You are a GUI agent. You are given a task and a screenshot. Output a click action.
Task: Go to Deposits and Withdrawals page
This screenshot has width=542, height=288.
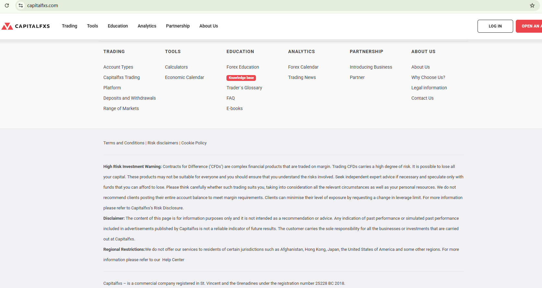(130, 98)
